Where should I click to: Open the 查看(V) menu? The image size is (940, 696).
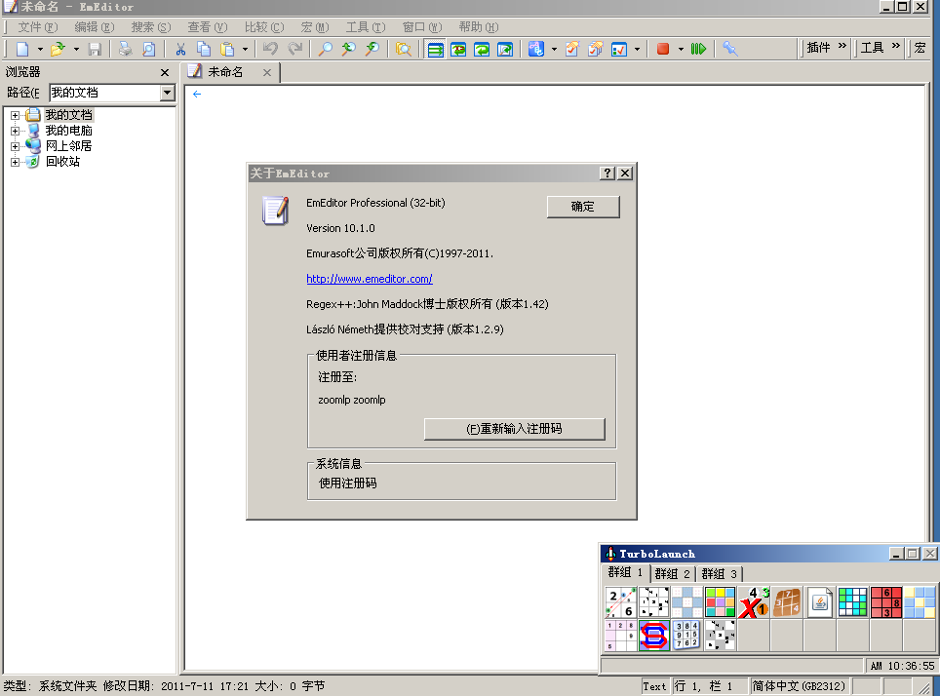point(208,27)
